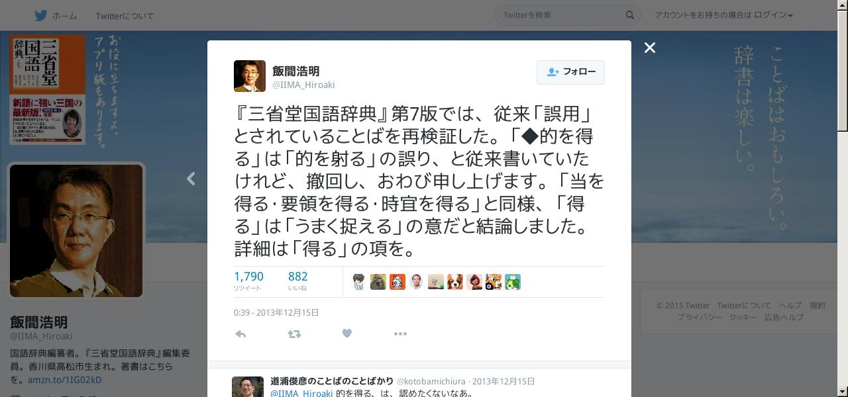
Task: Like the tweet with heart icon
Action: [346, 333]
